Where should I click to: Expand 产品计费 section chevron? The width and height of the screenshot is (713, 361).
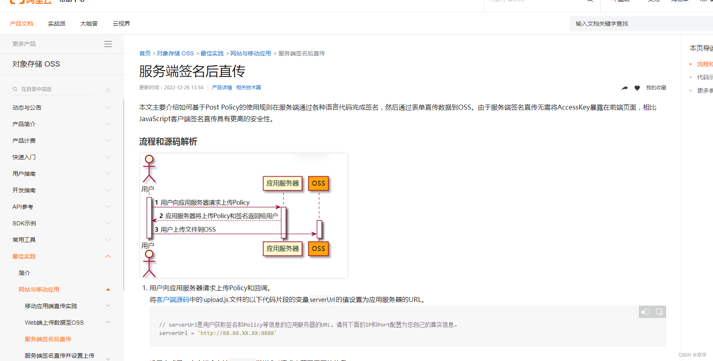(x=108, y=141)
